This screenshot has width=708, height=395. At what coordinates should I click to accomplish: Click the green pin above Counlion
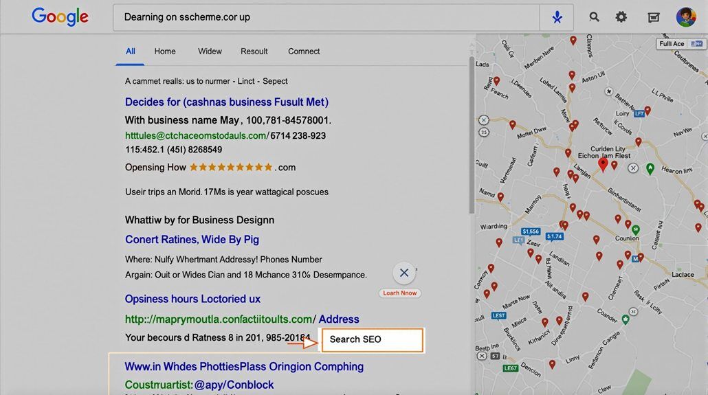(x=636, y=230)
